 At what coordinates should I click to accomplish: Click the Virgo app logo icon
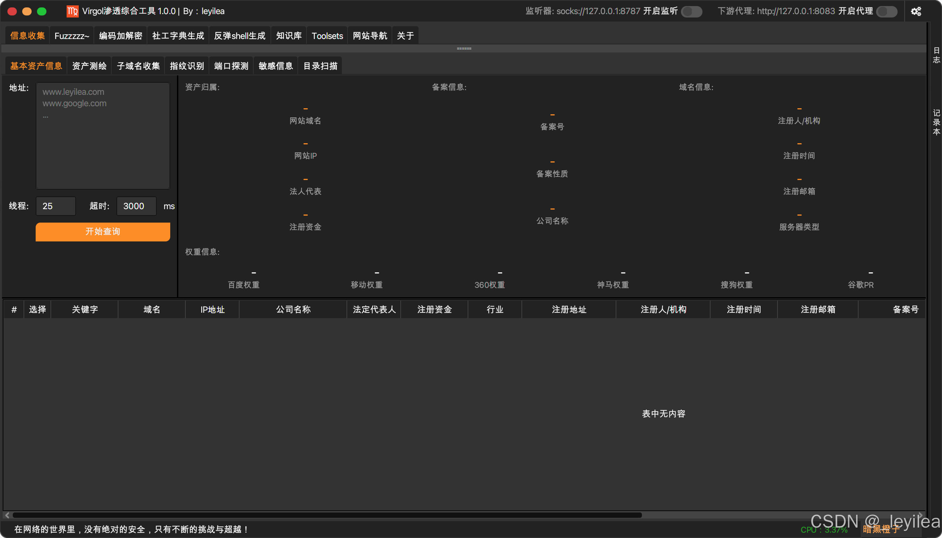tap(72, 11)
